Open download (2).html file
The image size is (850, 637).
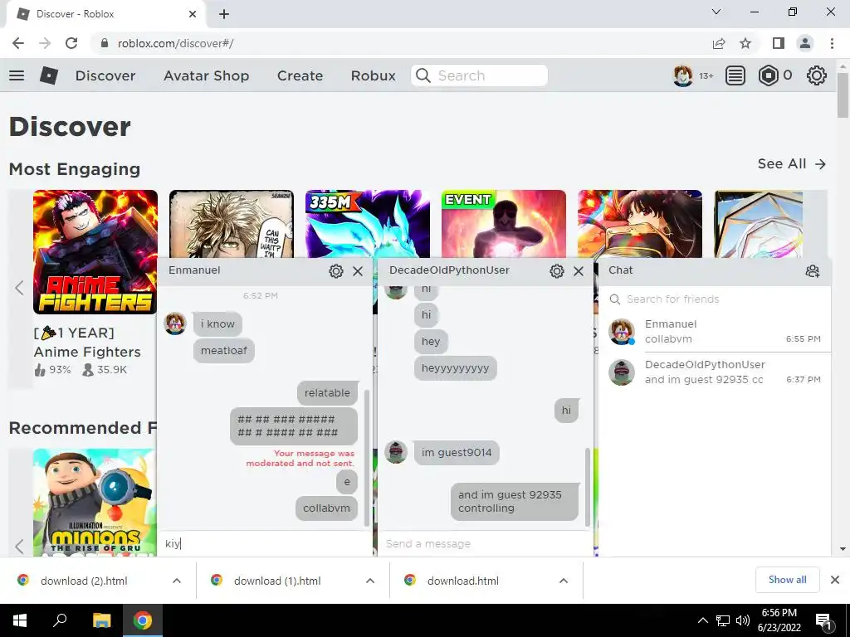point(84,581)
